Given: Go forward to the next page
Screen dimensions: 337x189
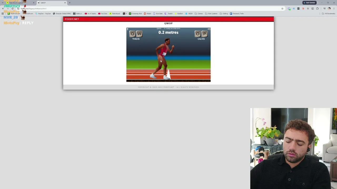Looking at the screenshot, I should pos(8,9).
